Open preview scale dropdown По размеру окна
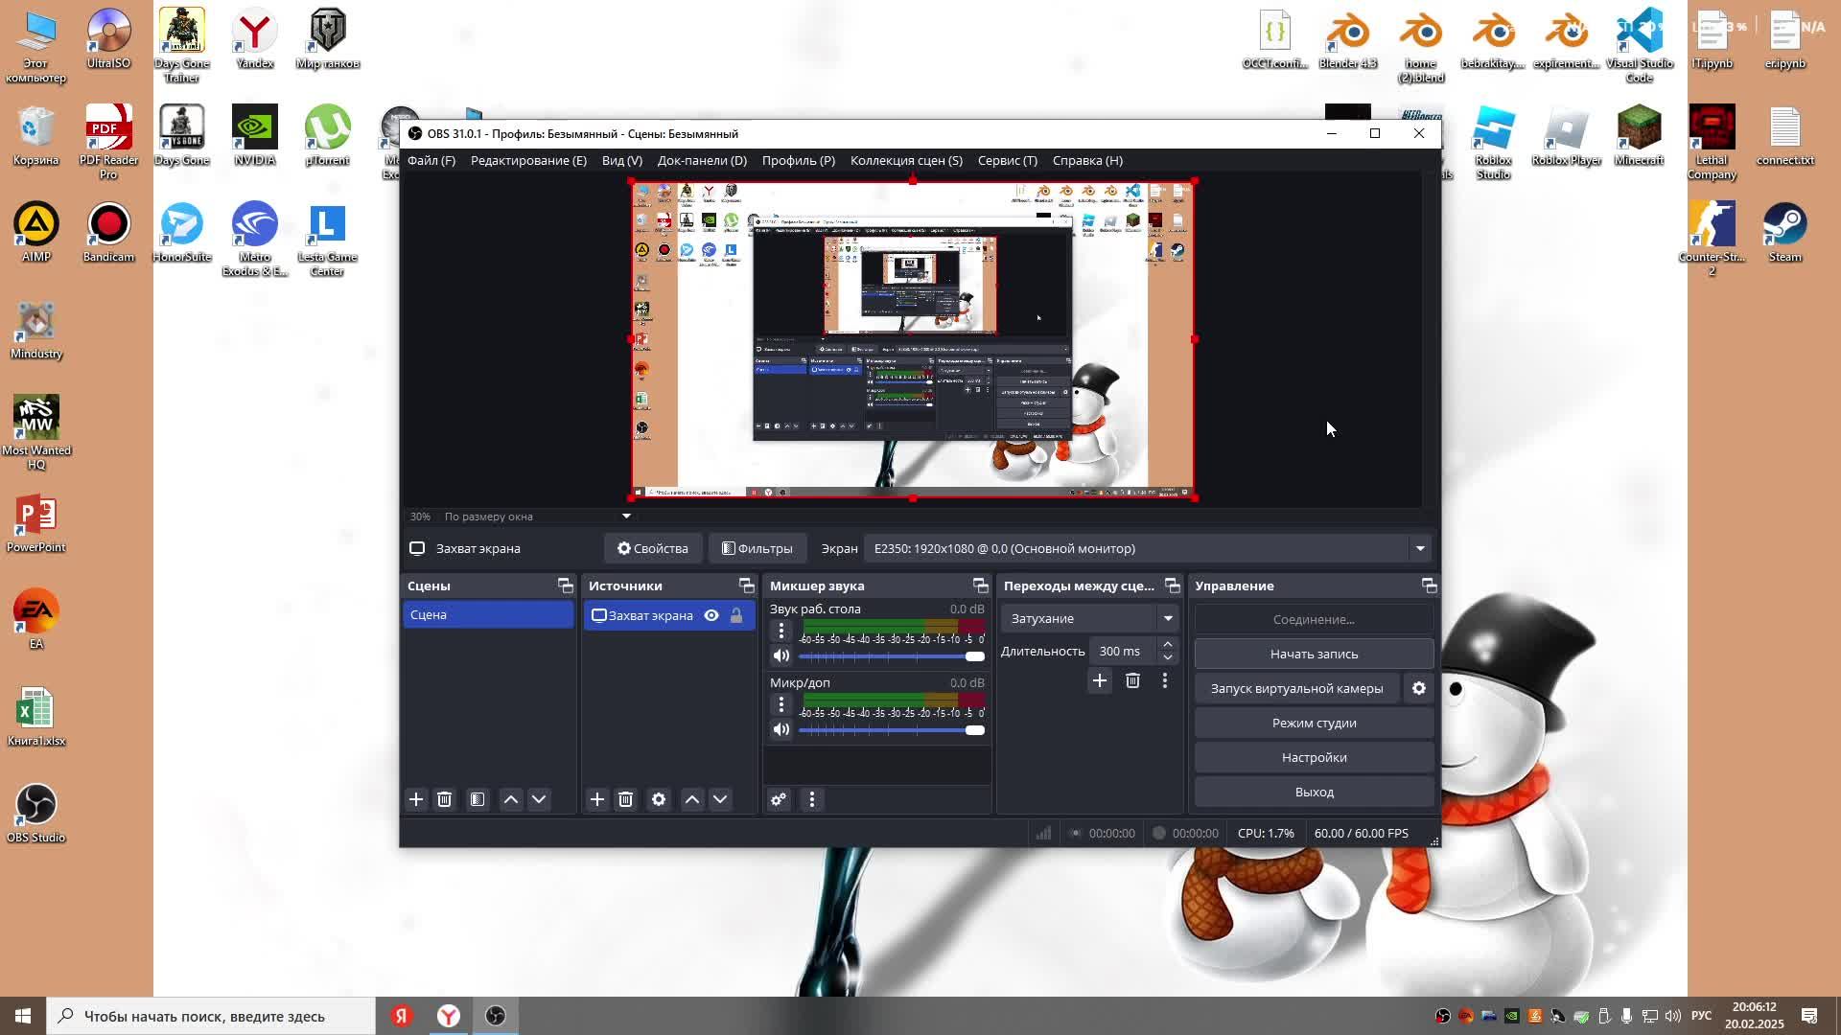 point(537,517)
